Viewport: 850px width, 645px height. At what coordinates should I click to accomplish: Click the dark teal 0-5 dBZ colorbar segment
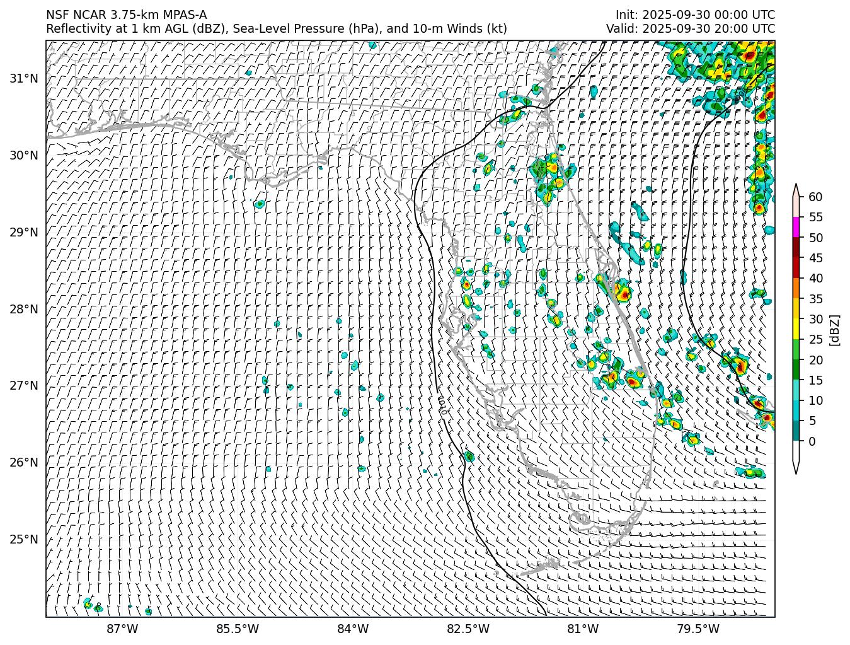pos(796,431)
